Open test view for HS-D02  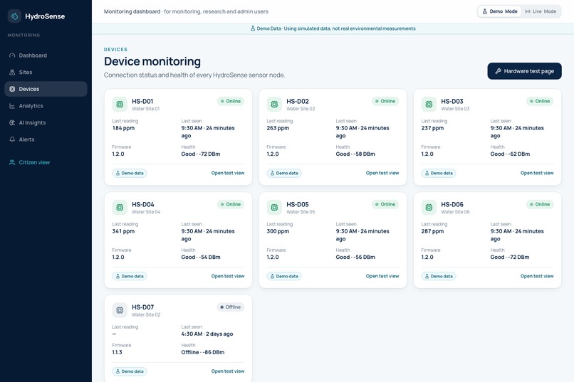(x=382, y=173)
